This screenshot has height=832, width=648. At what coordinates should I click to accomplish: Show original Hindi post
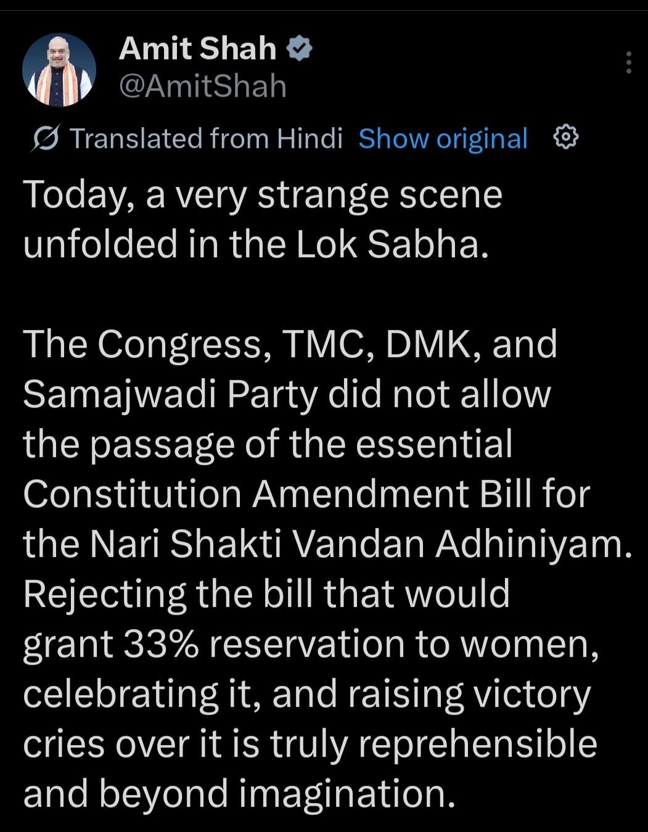[x=443, y=139]
